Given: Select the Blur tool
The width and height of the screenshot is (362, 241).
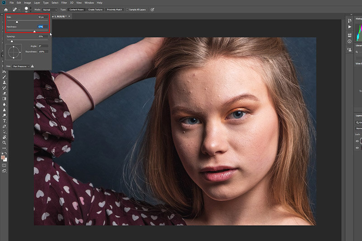Looking at the screenshot, I should 4,104.
